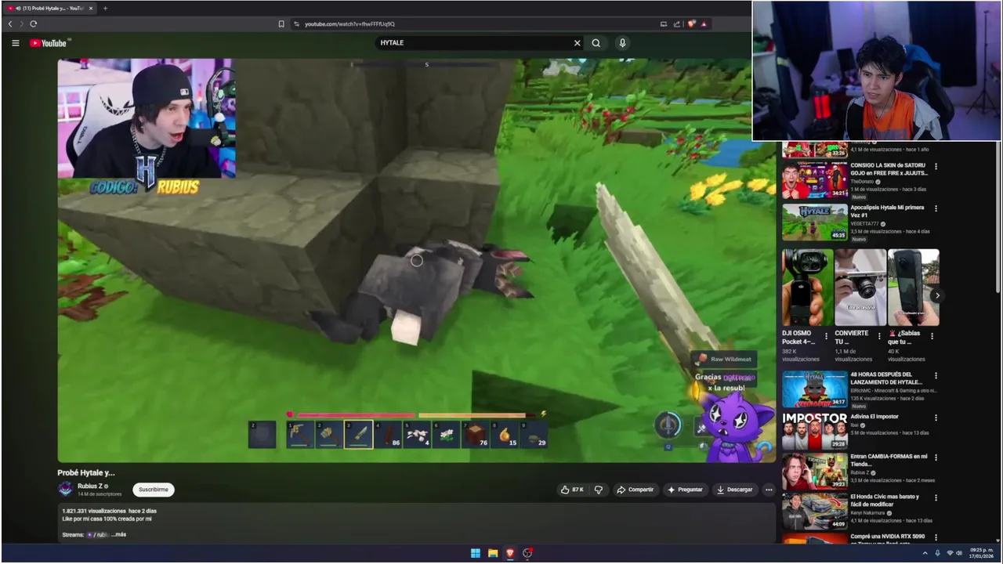Image resolution: width=1003 pixels, height=564 pixels.
Task: Click the search magnifier button
Action: tap(596, 43)
